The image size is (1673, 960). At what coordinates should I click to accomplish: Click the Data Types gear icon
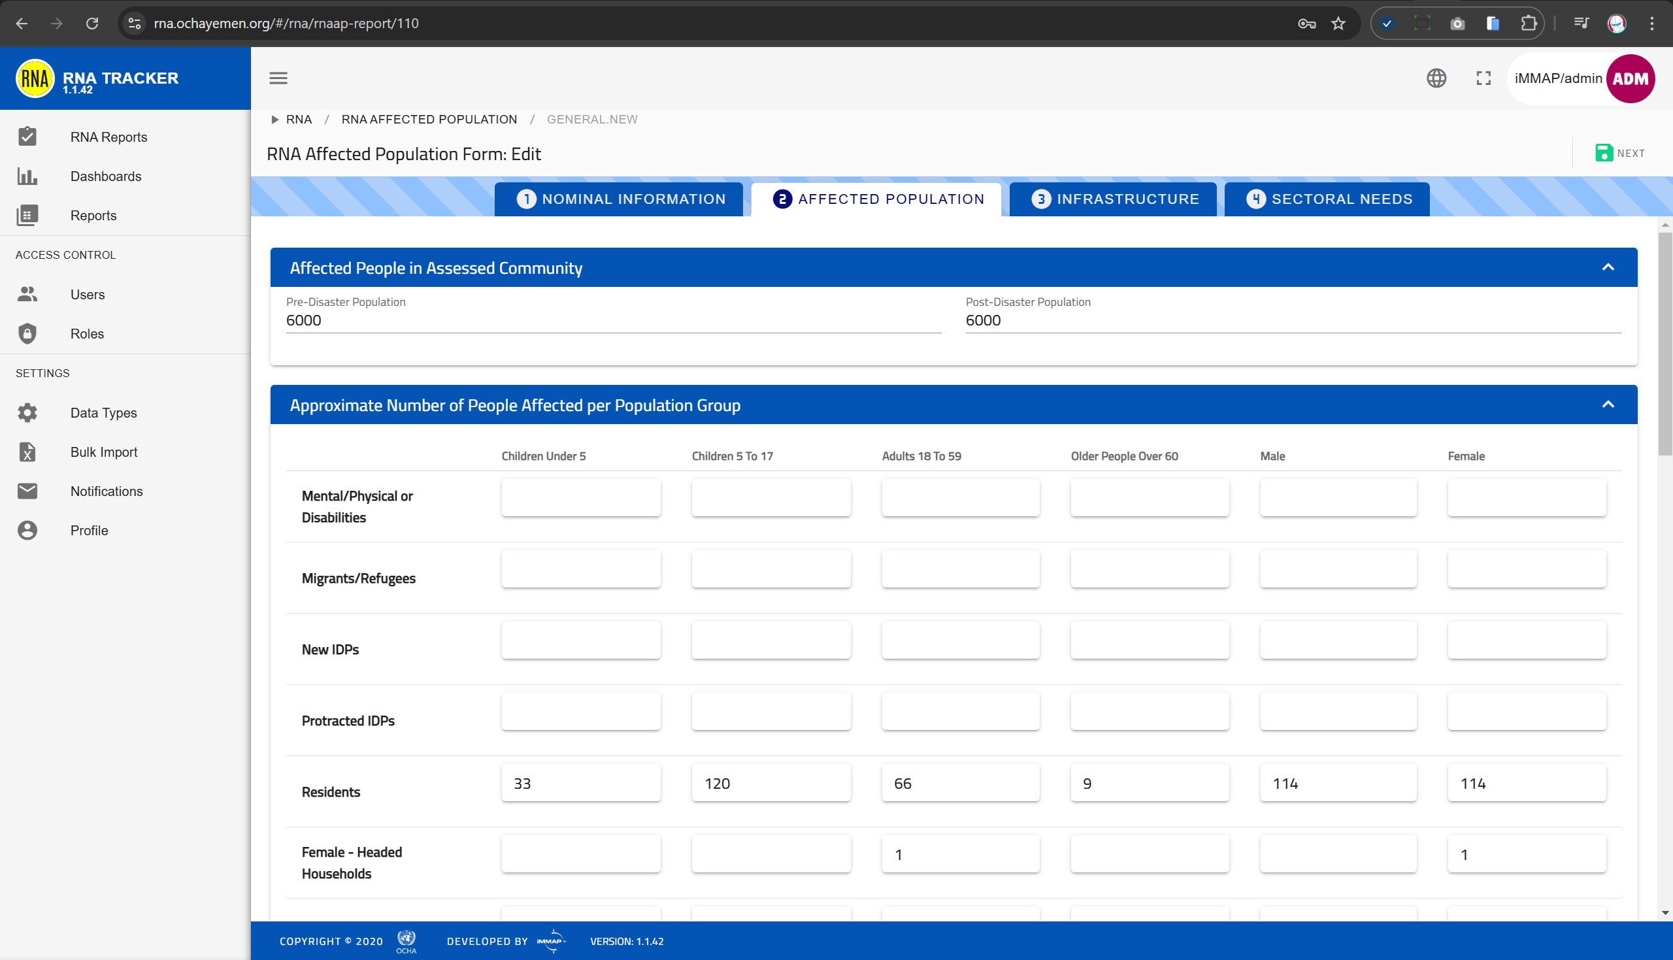[27, 413]
